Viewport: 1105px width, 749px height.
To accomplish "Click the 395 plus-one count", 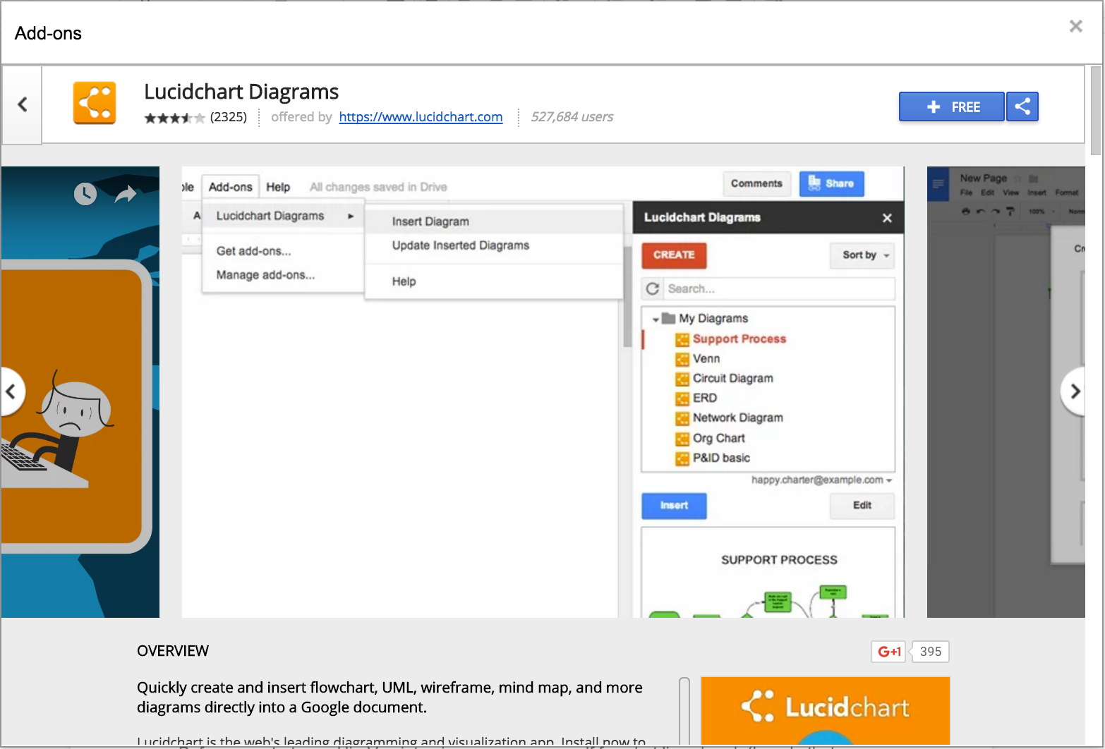I will 930,652.
